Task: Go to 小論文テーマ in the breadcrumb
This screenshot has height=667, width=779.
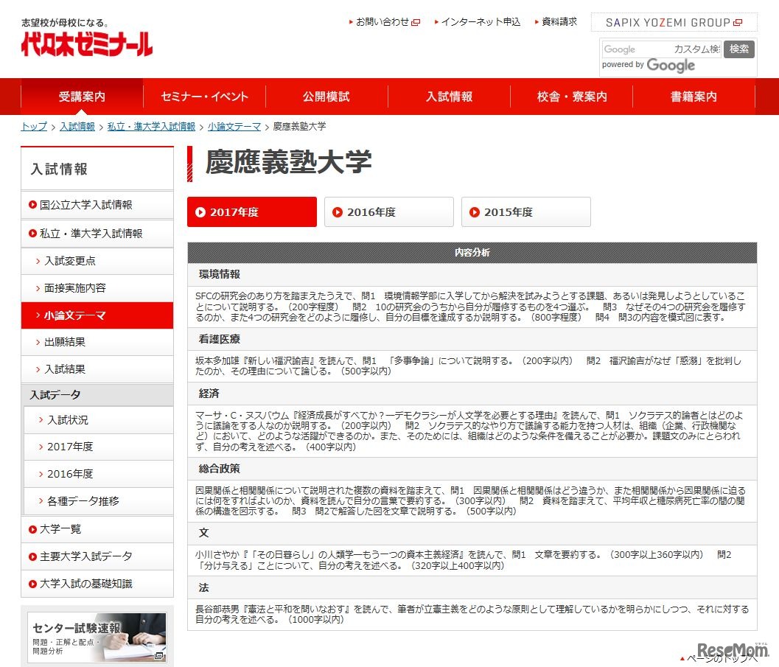Action: coord(234,127)
